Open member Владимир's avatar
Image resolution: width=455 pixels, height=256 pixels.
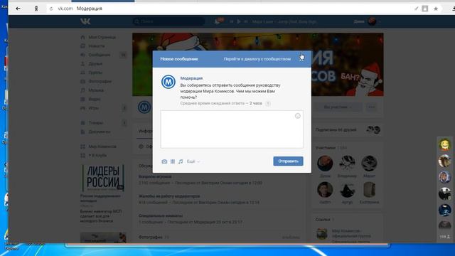pyautogui.click(x=347, y=163)
